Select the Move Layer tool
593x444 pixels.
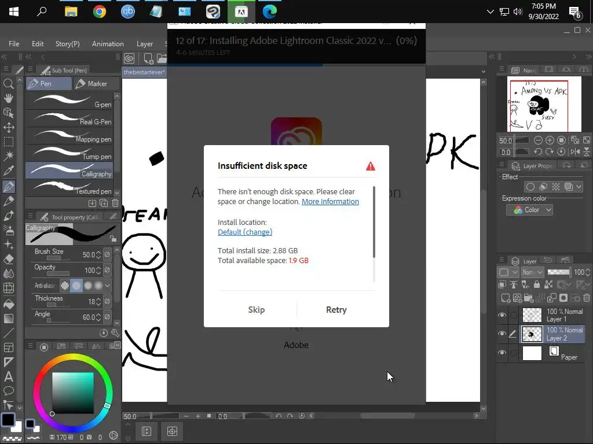pyautogui.click(x=8, y=127)
